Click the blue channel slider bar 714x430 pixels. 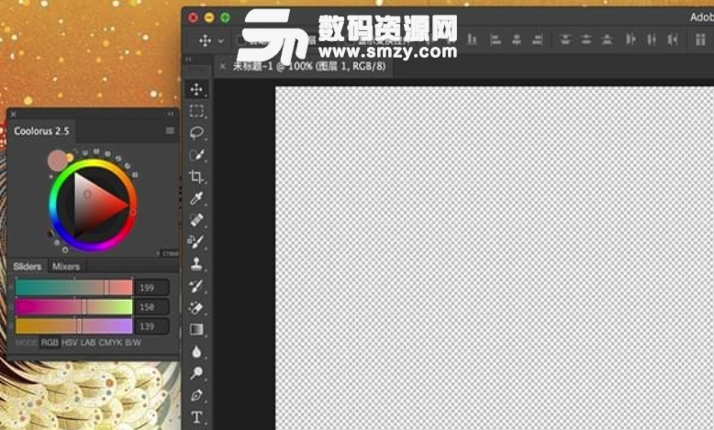[x=73, y=325]
